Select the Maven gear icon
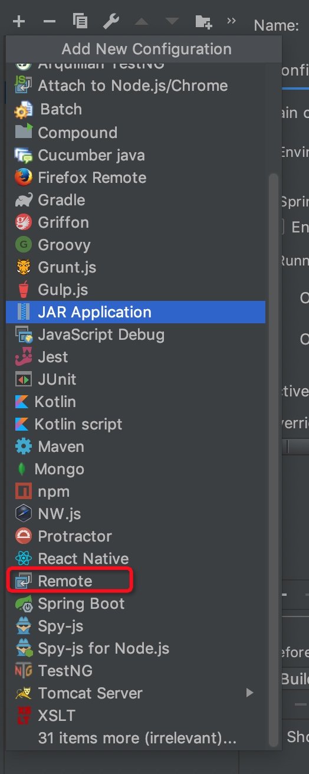The image size is (309, 774). point(23,447)
